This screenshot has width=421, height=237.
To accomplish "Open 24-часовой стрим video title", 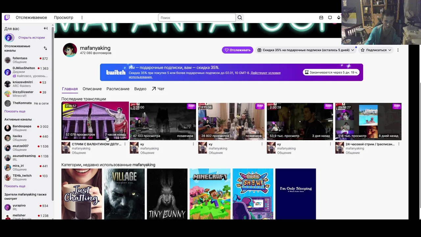I will pos(370,144).
